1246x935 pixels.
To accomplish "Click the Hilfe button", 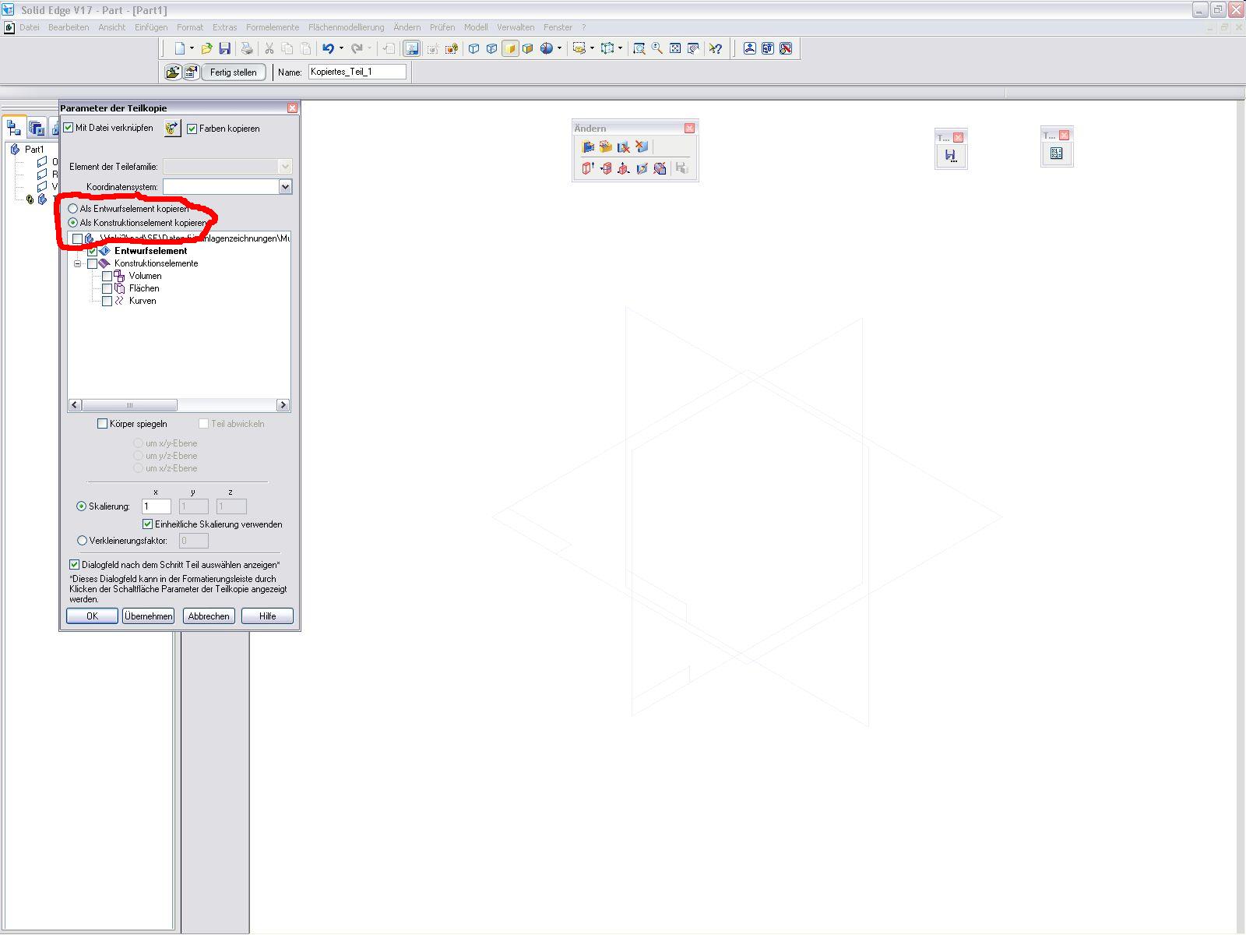I will (267, 616).
